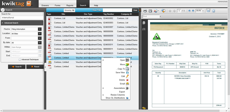The image size is (230, 112).
Task: Open the From dropdown
Action: click(x=40, y=38)
